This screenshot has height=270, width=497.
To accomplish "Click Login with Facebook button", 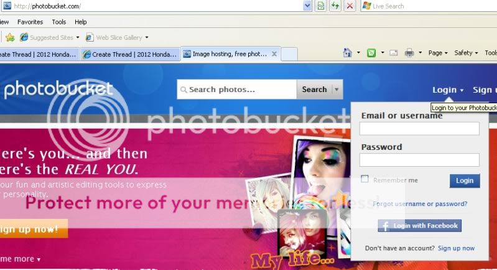I will (x=420, y=226).
